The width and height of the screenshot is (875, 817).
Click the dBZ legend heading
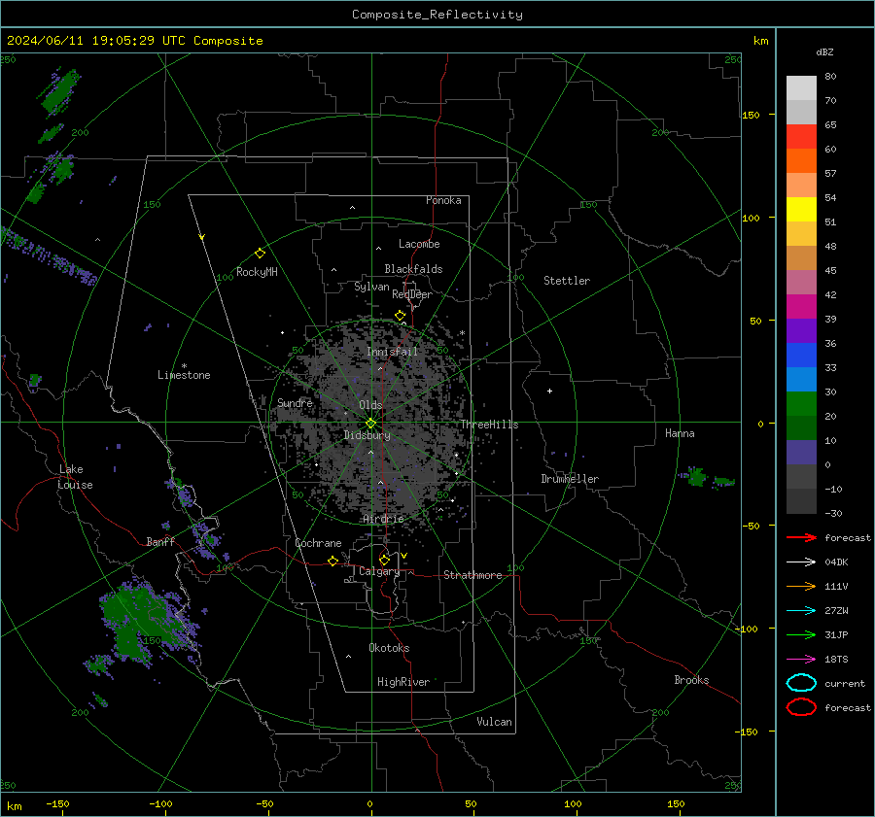[824, 51]
